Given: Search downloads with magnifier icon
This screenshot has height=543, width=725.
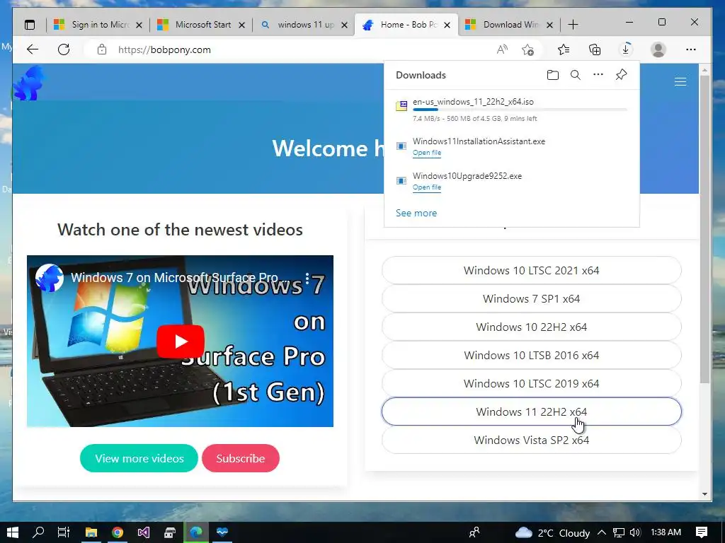Looking at the screenshot, I should click(575, 75).
